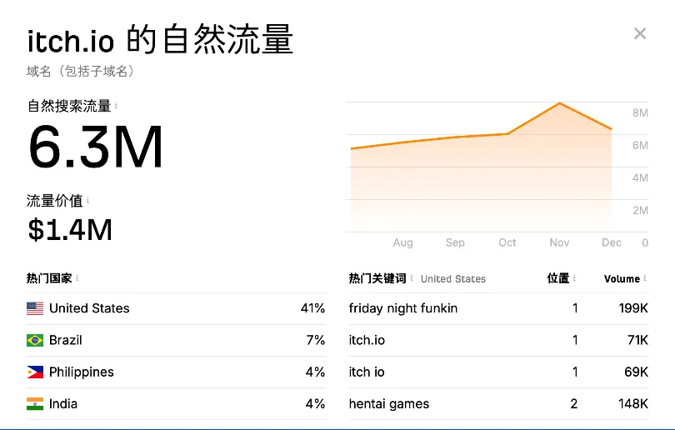This screenshot has height=430, width=675.
Task: Close the itch.io organic traffic panel
Action: [x=640, y=33]
